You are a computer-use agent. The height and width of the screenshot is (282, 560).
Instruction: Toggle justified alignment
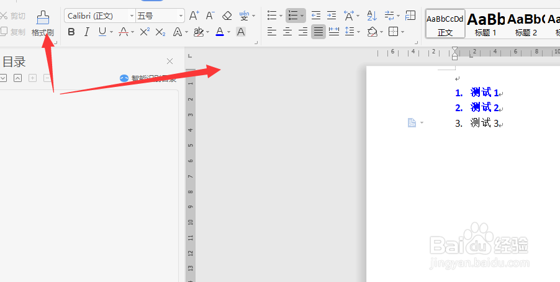(318, 32)
